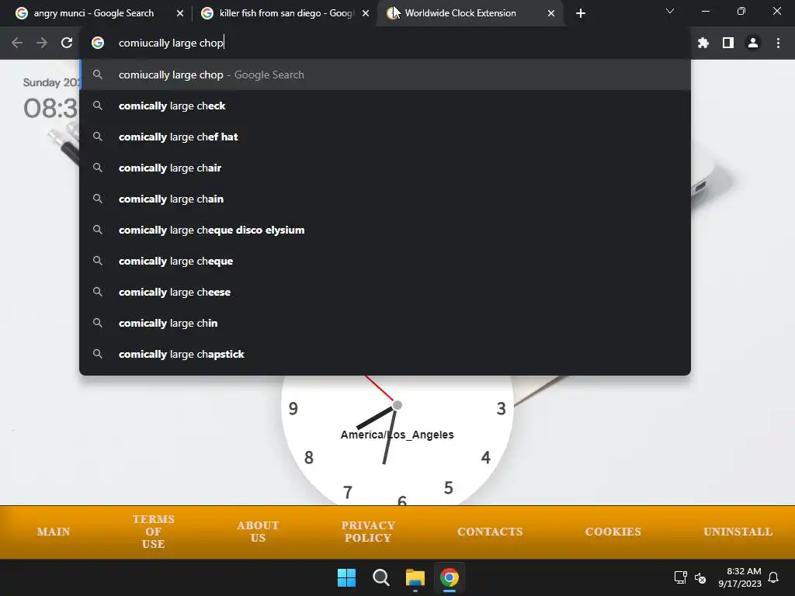Choose suggestion 'comically large chain'
The image size is (795, 596).
tap(385, 199)
